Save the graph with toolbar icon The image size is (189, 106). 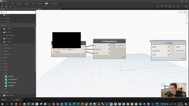[10, 6]
